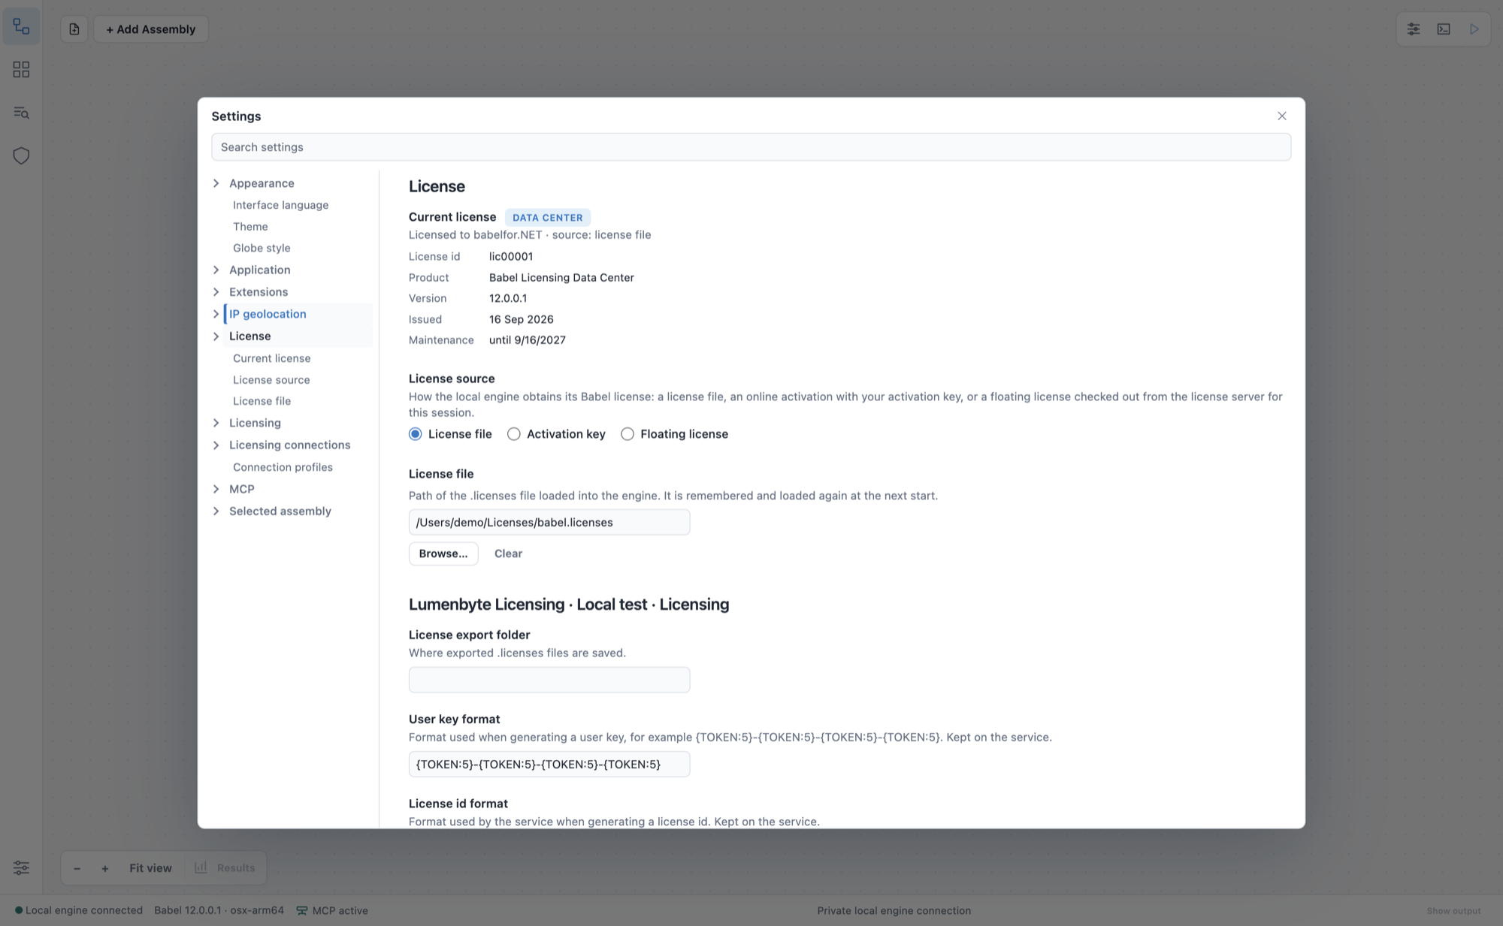
Task: Expand the Appearance chevron
Action: pos(216,183)
